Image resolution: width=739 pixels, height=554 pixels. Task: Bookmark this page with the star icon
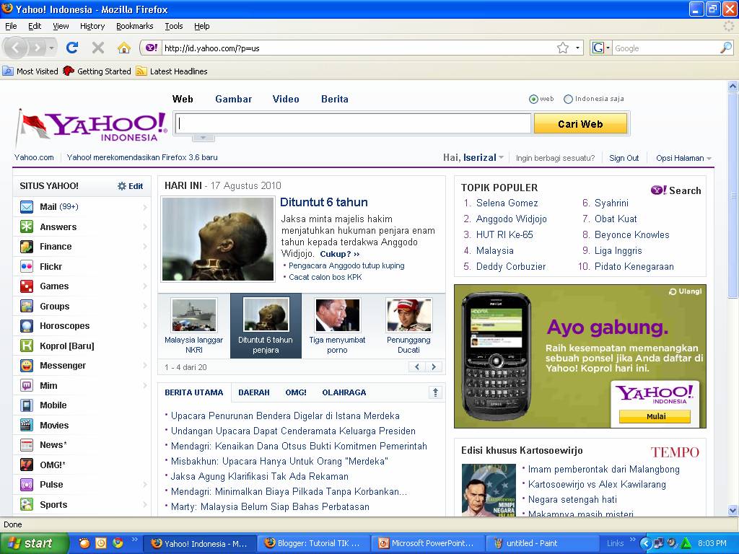(563, 48)
